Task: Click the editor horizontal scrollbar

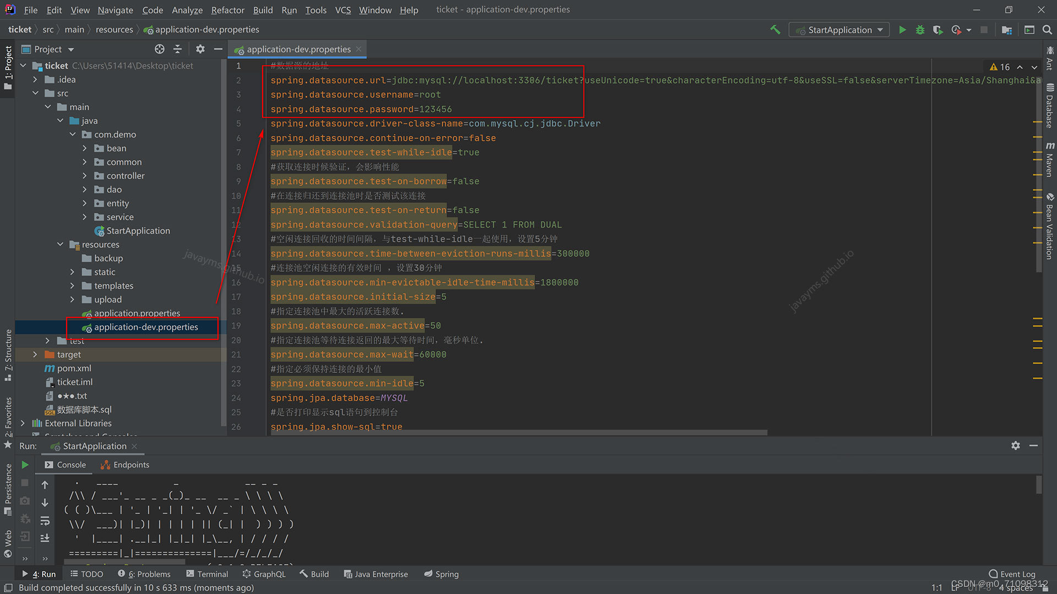Action: (x=519, y=433)
